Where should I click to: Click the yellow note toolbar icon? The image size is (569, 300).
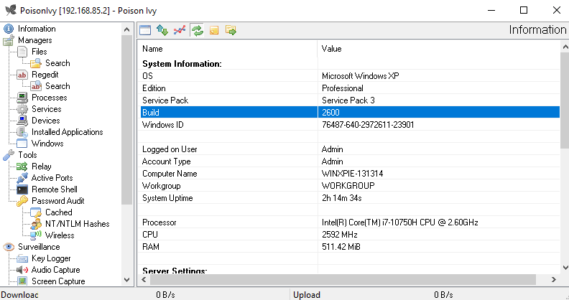pos(214,30)
